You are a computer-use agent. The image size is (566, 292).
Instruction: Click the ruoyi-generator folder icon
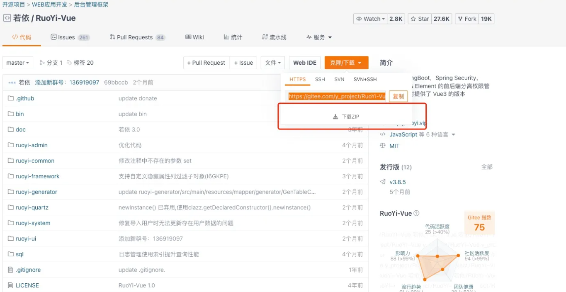tap(11, 192)
